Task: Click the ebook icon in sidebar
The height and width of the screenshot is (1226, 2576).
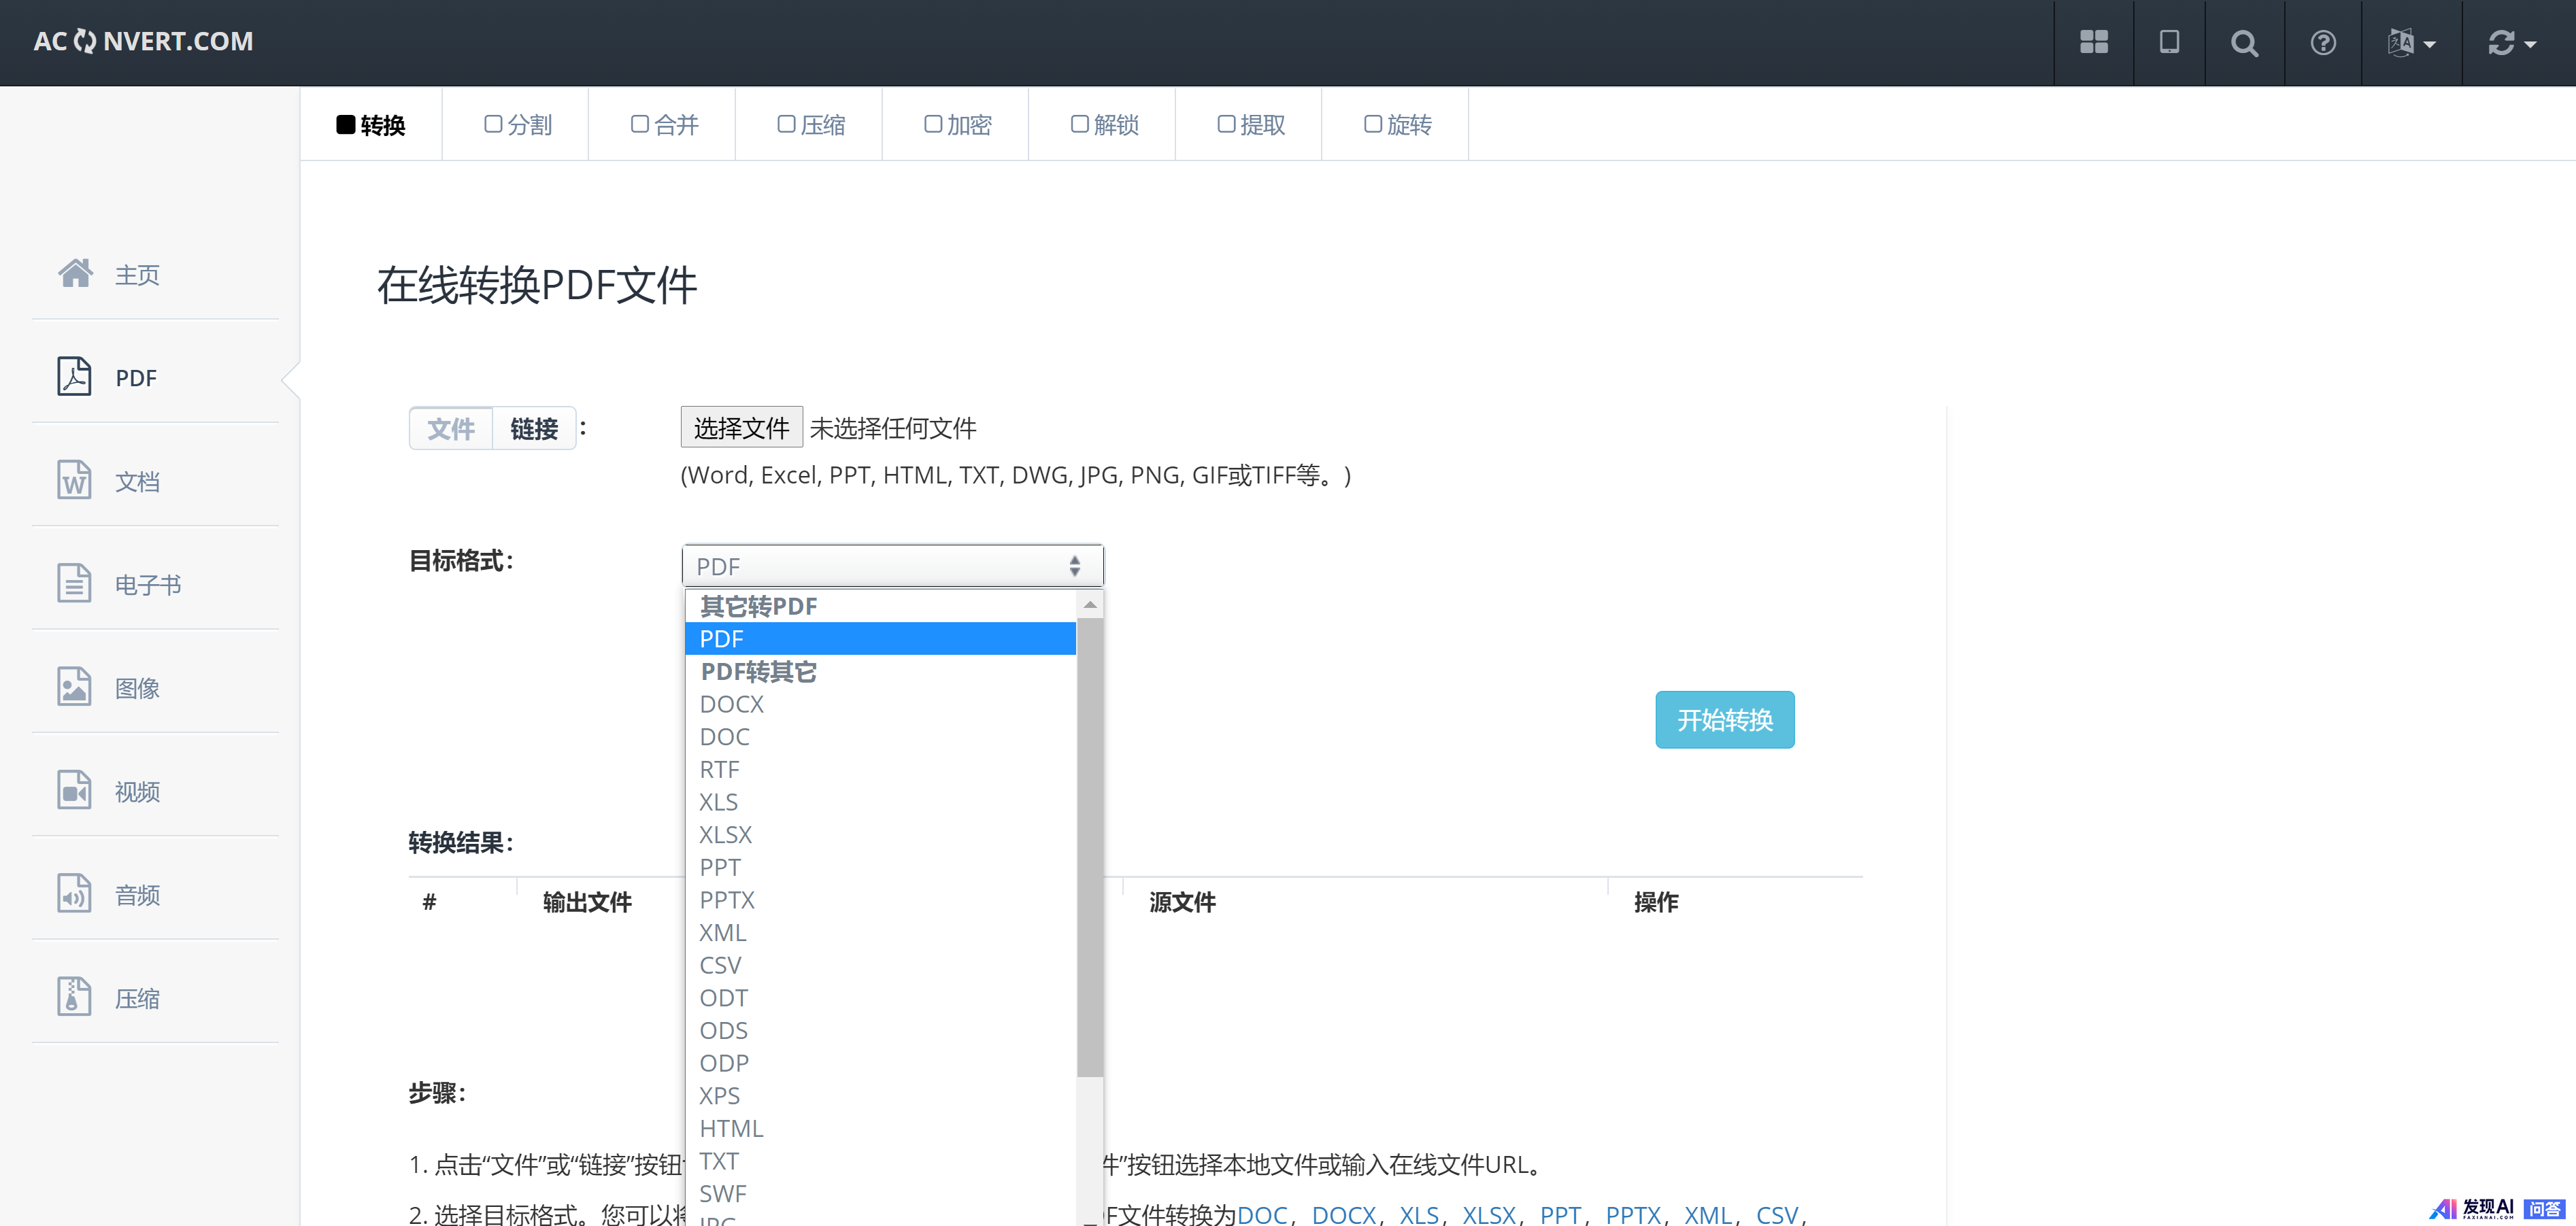Action: pyautogui.click(x=74, y=583)
